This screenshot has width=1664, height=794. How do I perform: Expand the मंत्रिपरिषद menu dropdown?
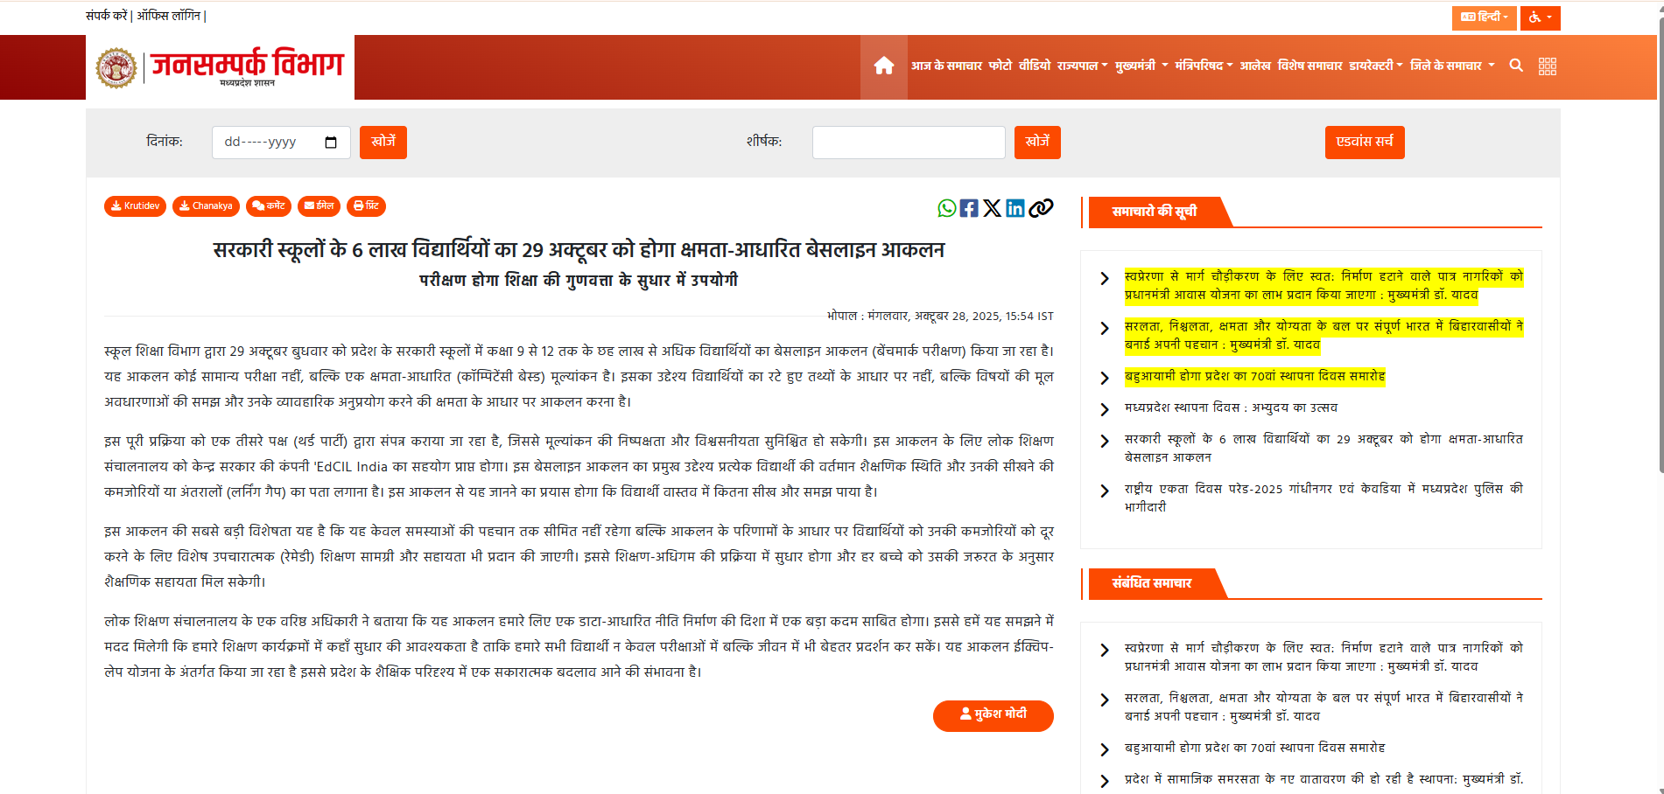1204,66
